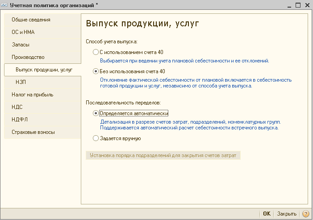Go to "Страховые взносы" tab
Viewport: 313px width, 220px height.
click(x=42, y=132)
